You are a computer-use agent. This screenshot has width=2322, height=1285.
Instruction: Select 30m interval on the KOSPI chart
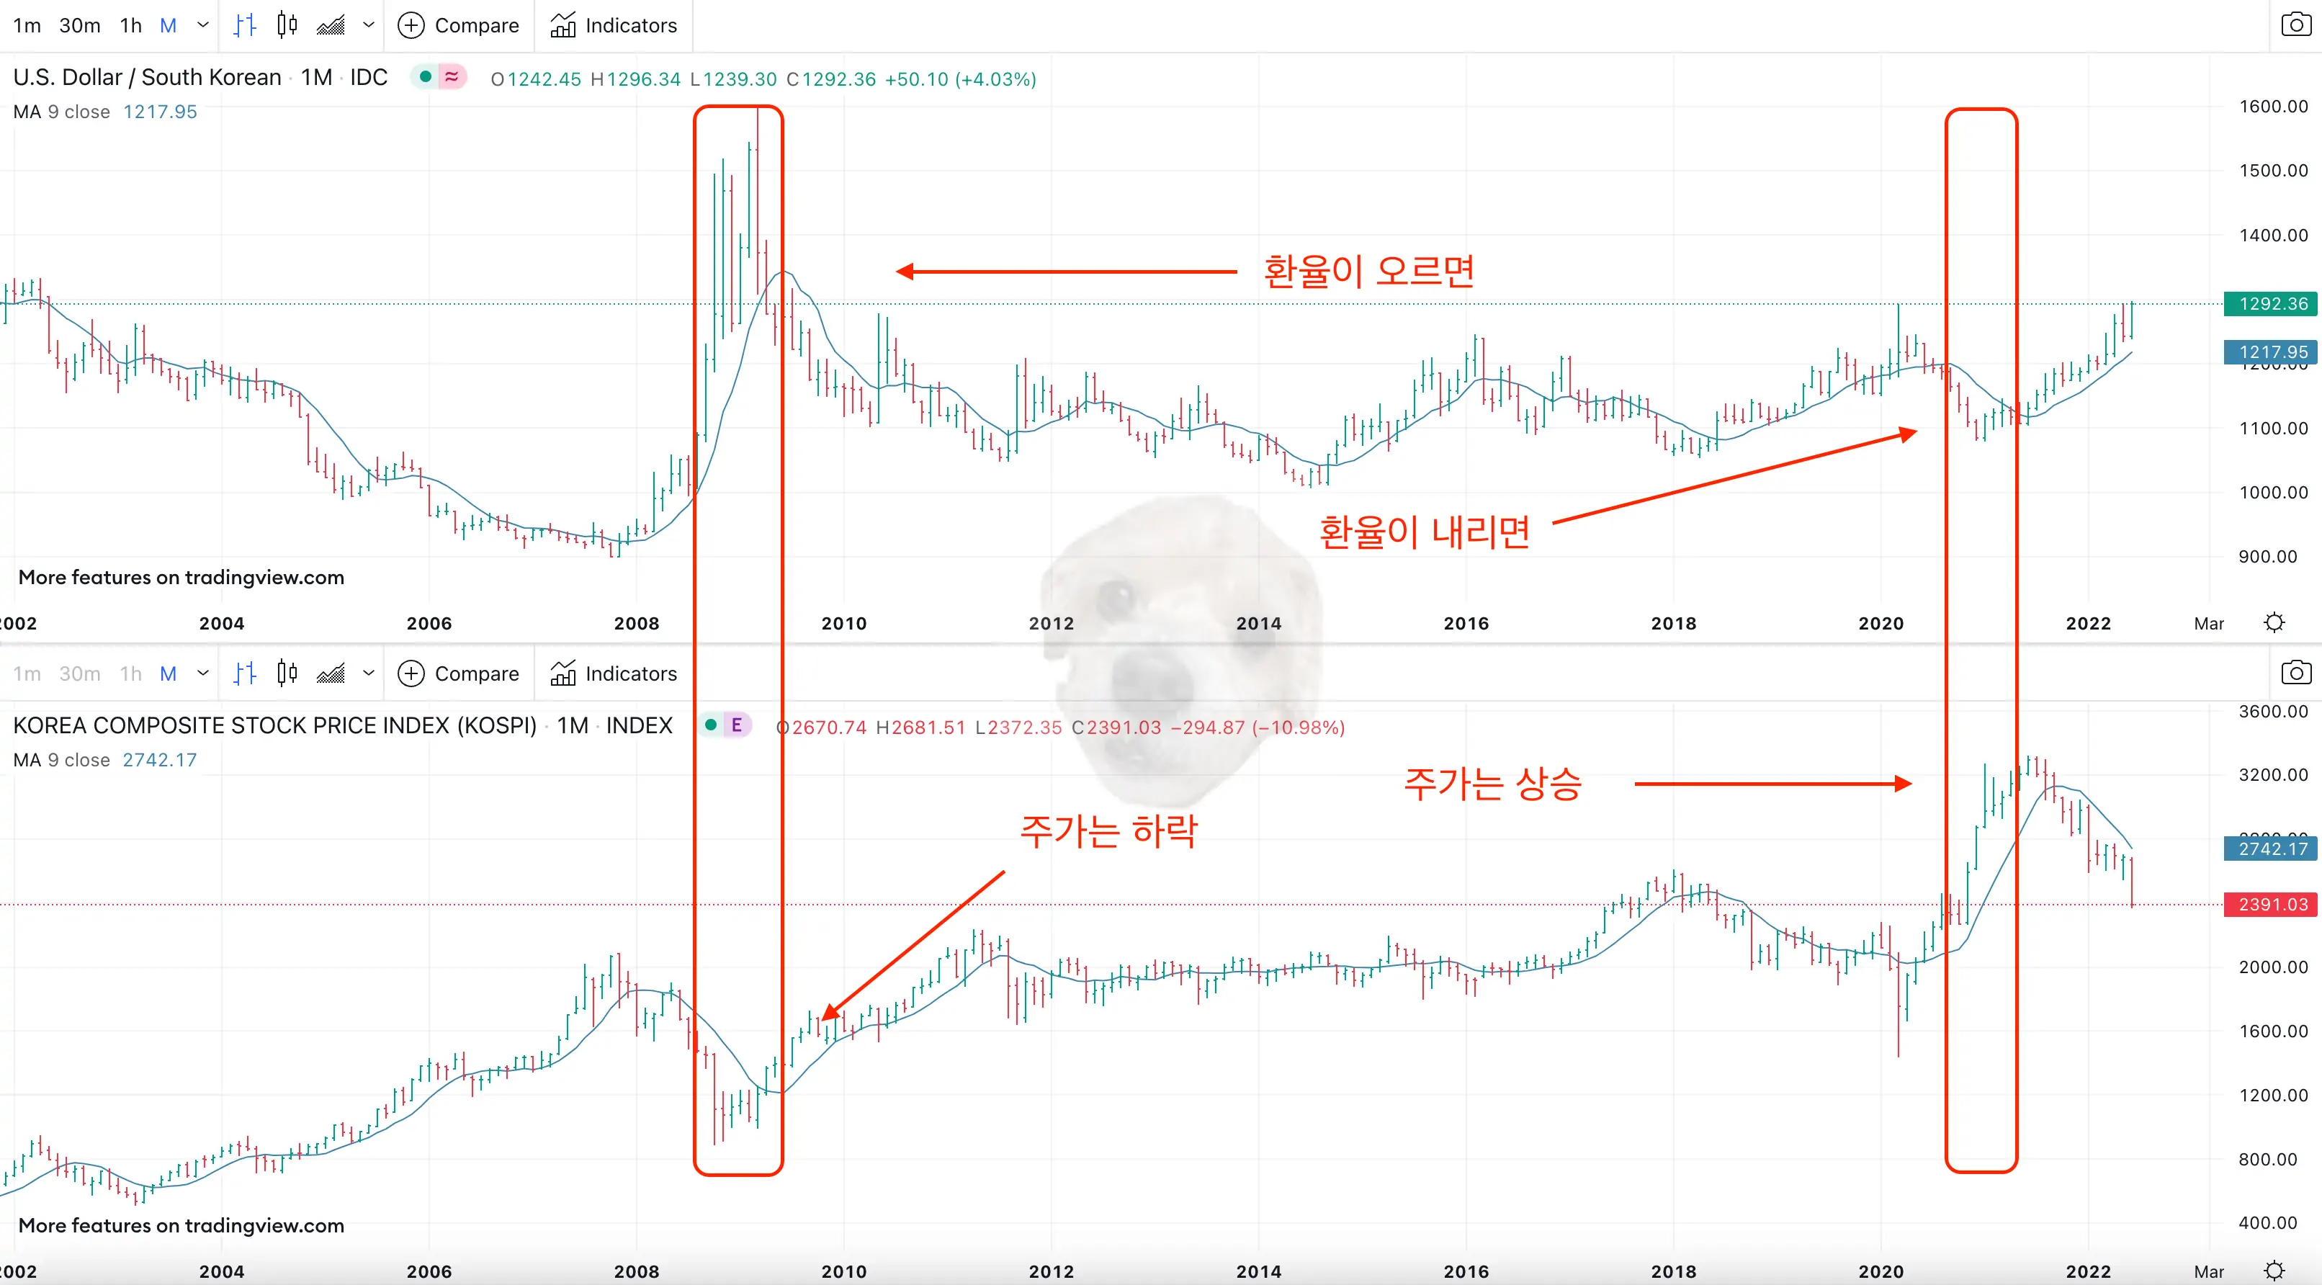pos(79,673)
